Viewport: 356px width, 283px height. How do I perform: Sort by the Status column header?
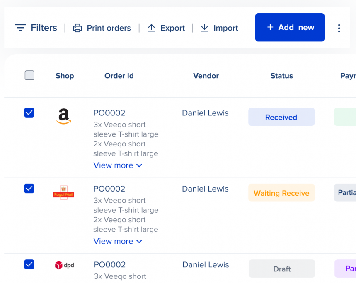281,76
